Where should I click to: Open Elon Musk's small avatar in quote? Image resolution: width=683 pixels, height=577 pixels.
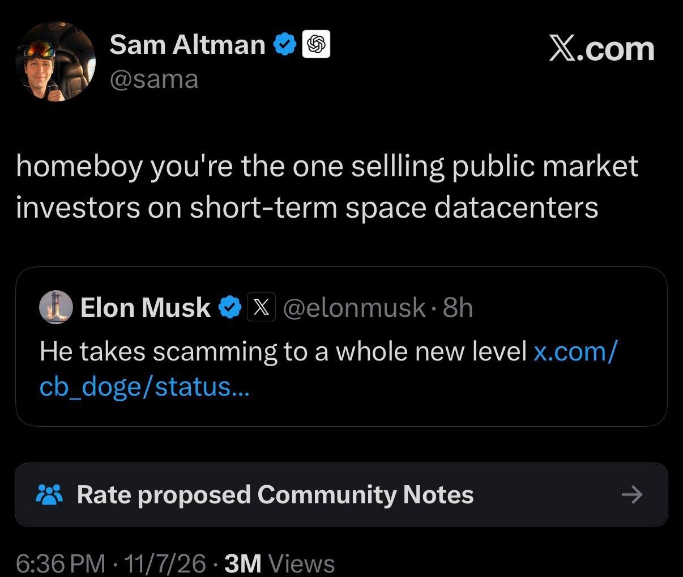click(56, 307)
